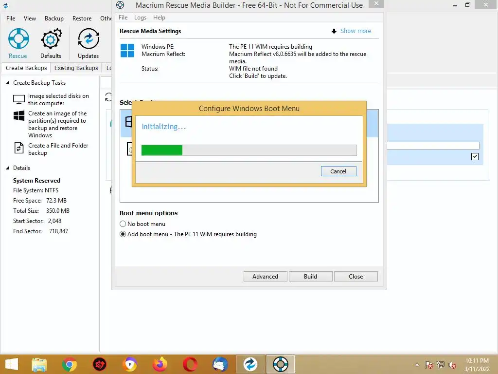Click Total Size 350.0 MB value
498x374 pixels.
click(x=57, y=211)
